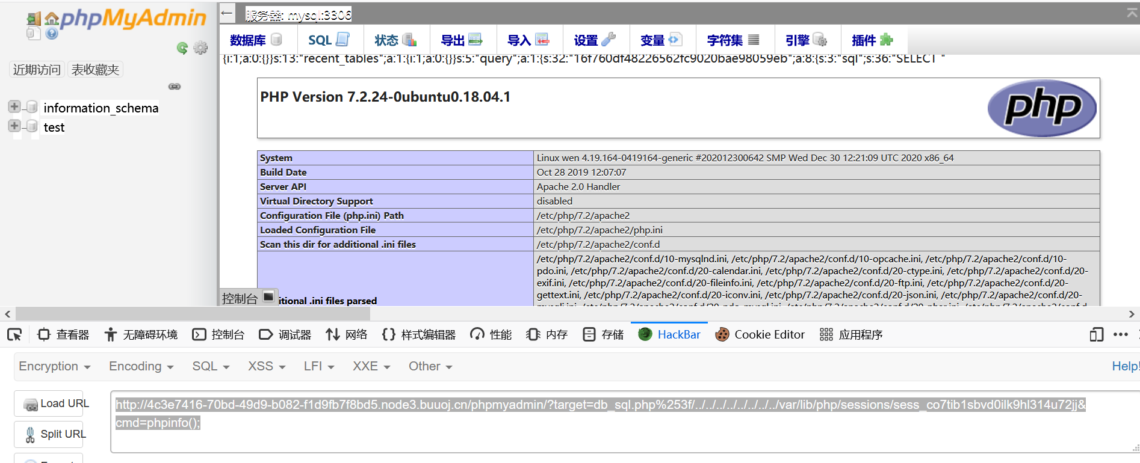Click the 服务器: mysql:3306 breadcrumb link
1140x463 pixels.
tap(299, 14)
